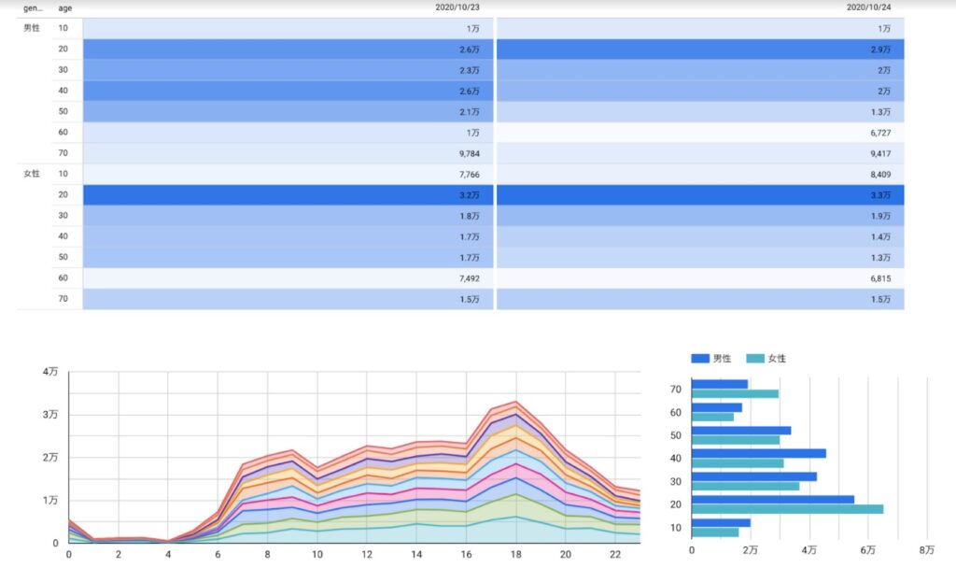Click the 女性 row group label in table
Viewport: 956px width, 568px height.
[32, 174]
